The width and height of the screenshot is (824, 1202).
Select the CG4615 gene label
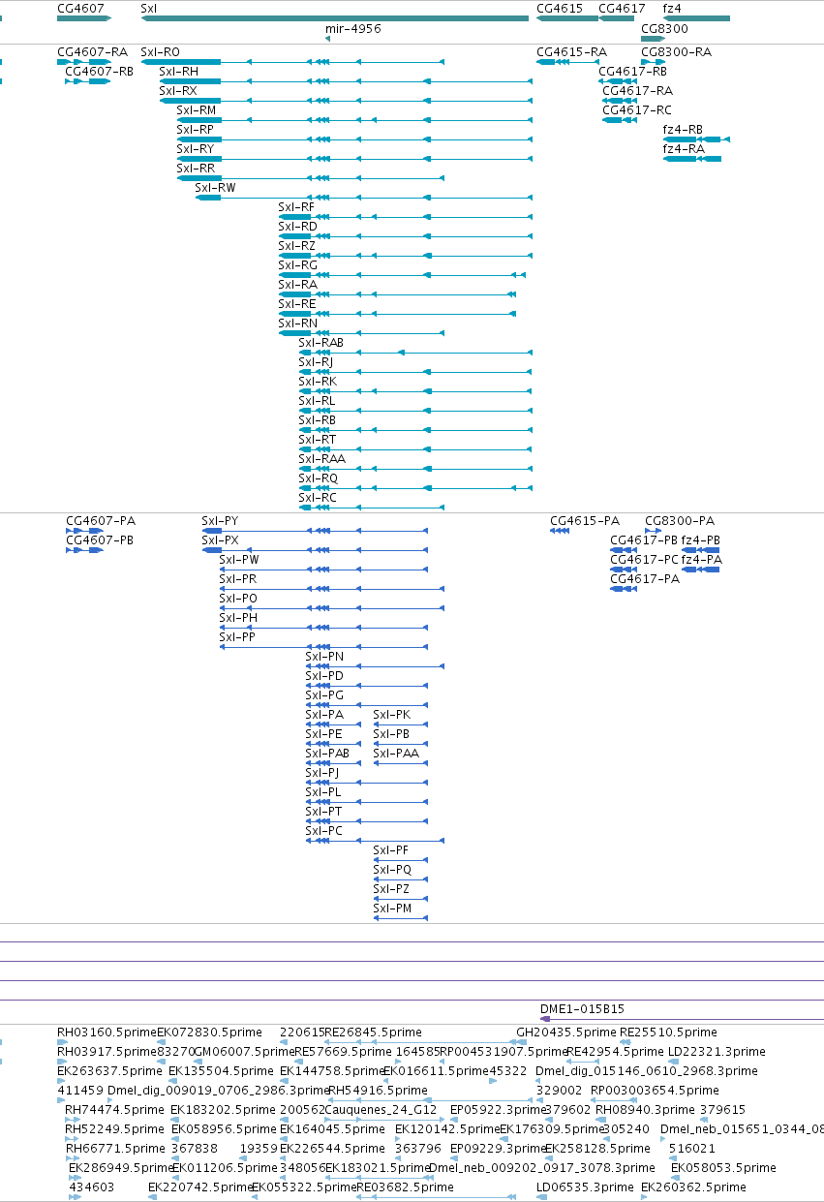560,8
